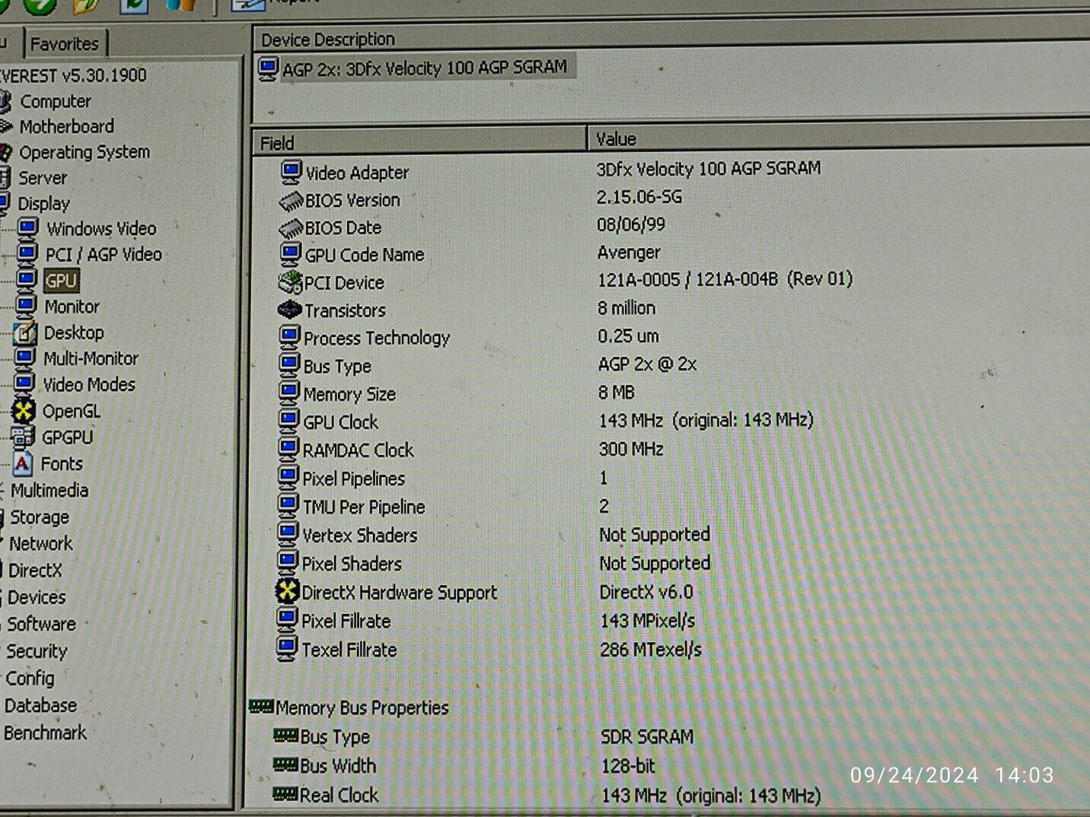Click the Windows Video monitor icon
1090x817 pixels.
(x=28, y=228)
